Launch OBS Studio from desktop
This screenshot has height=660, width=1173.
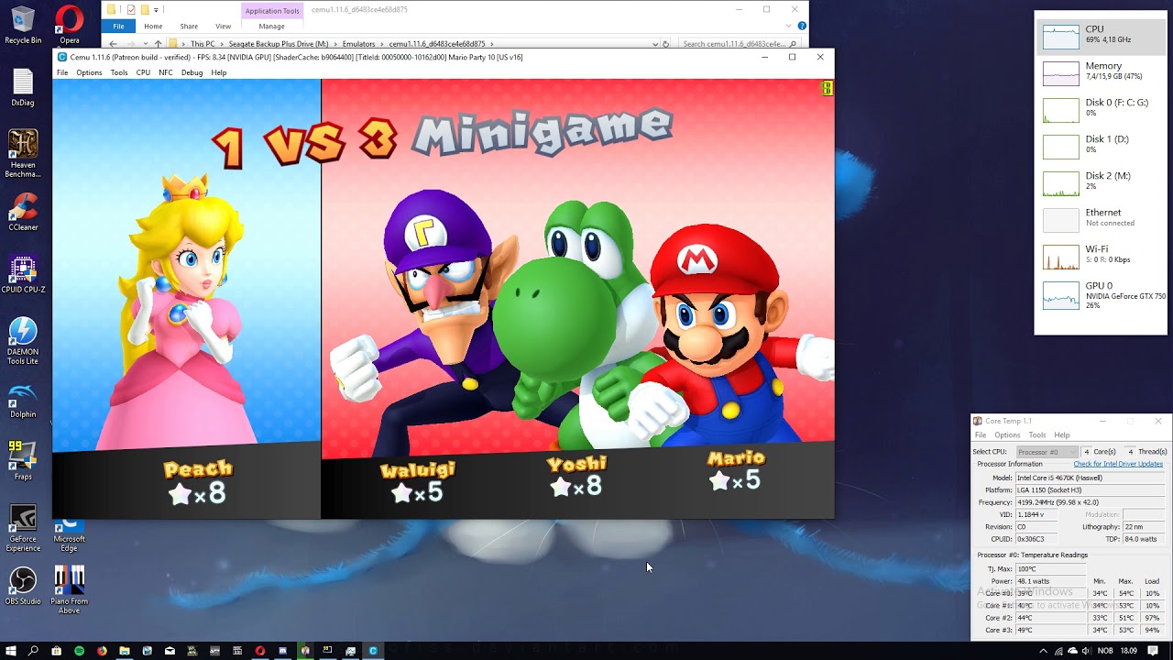point(23,587)
